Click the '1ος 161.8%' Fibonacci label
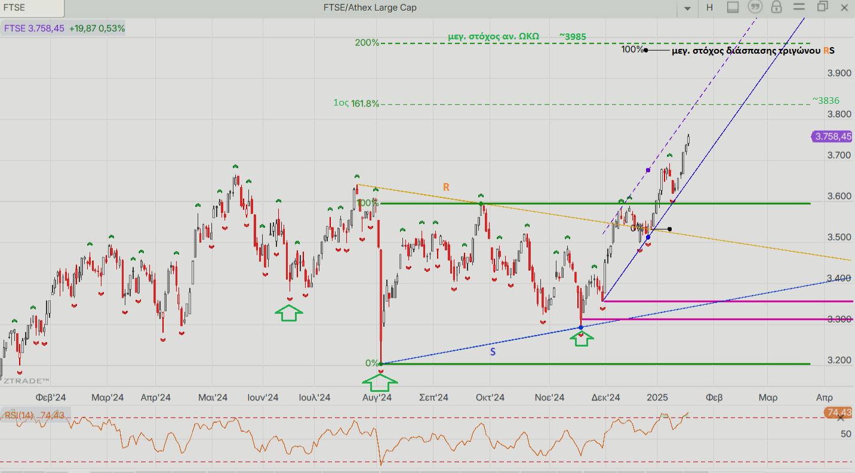This screenshot has height=473, width=855. pos(356,103)
